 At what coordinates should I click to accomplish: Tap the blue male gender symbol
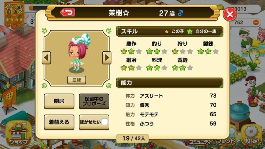tap(181, 13)
